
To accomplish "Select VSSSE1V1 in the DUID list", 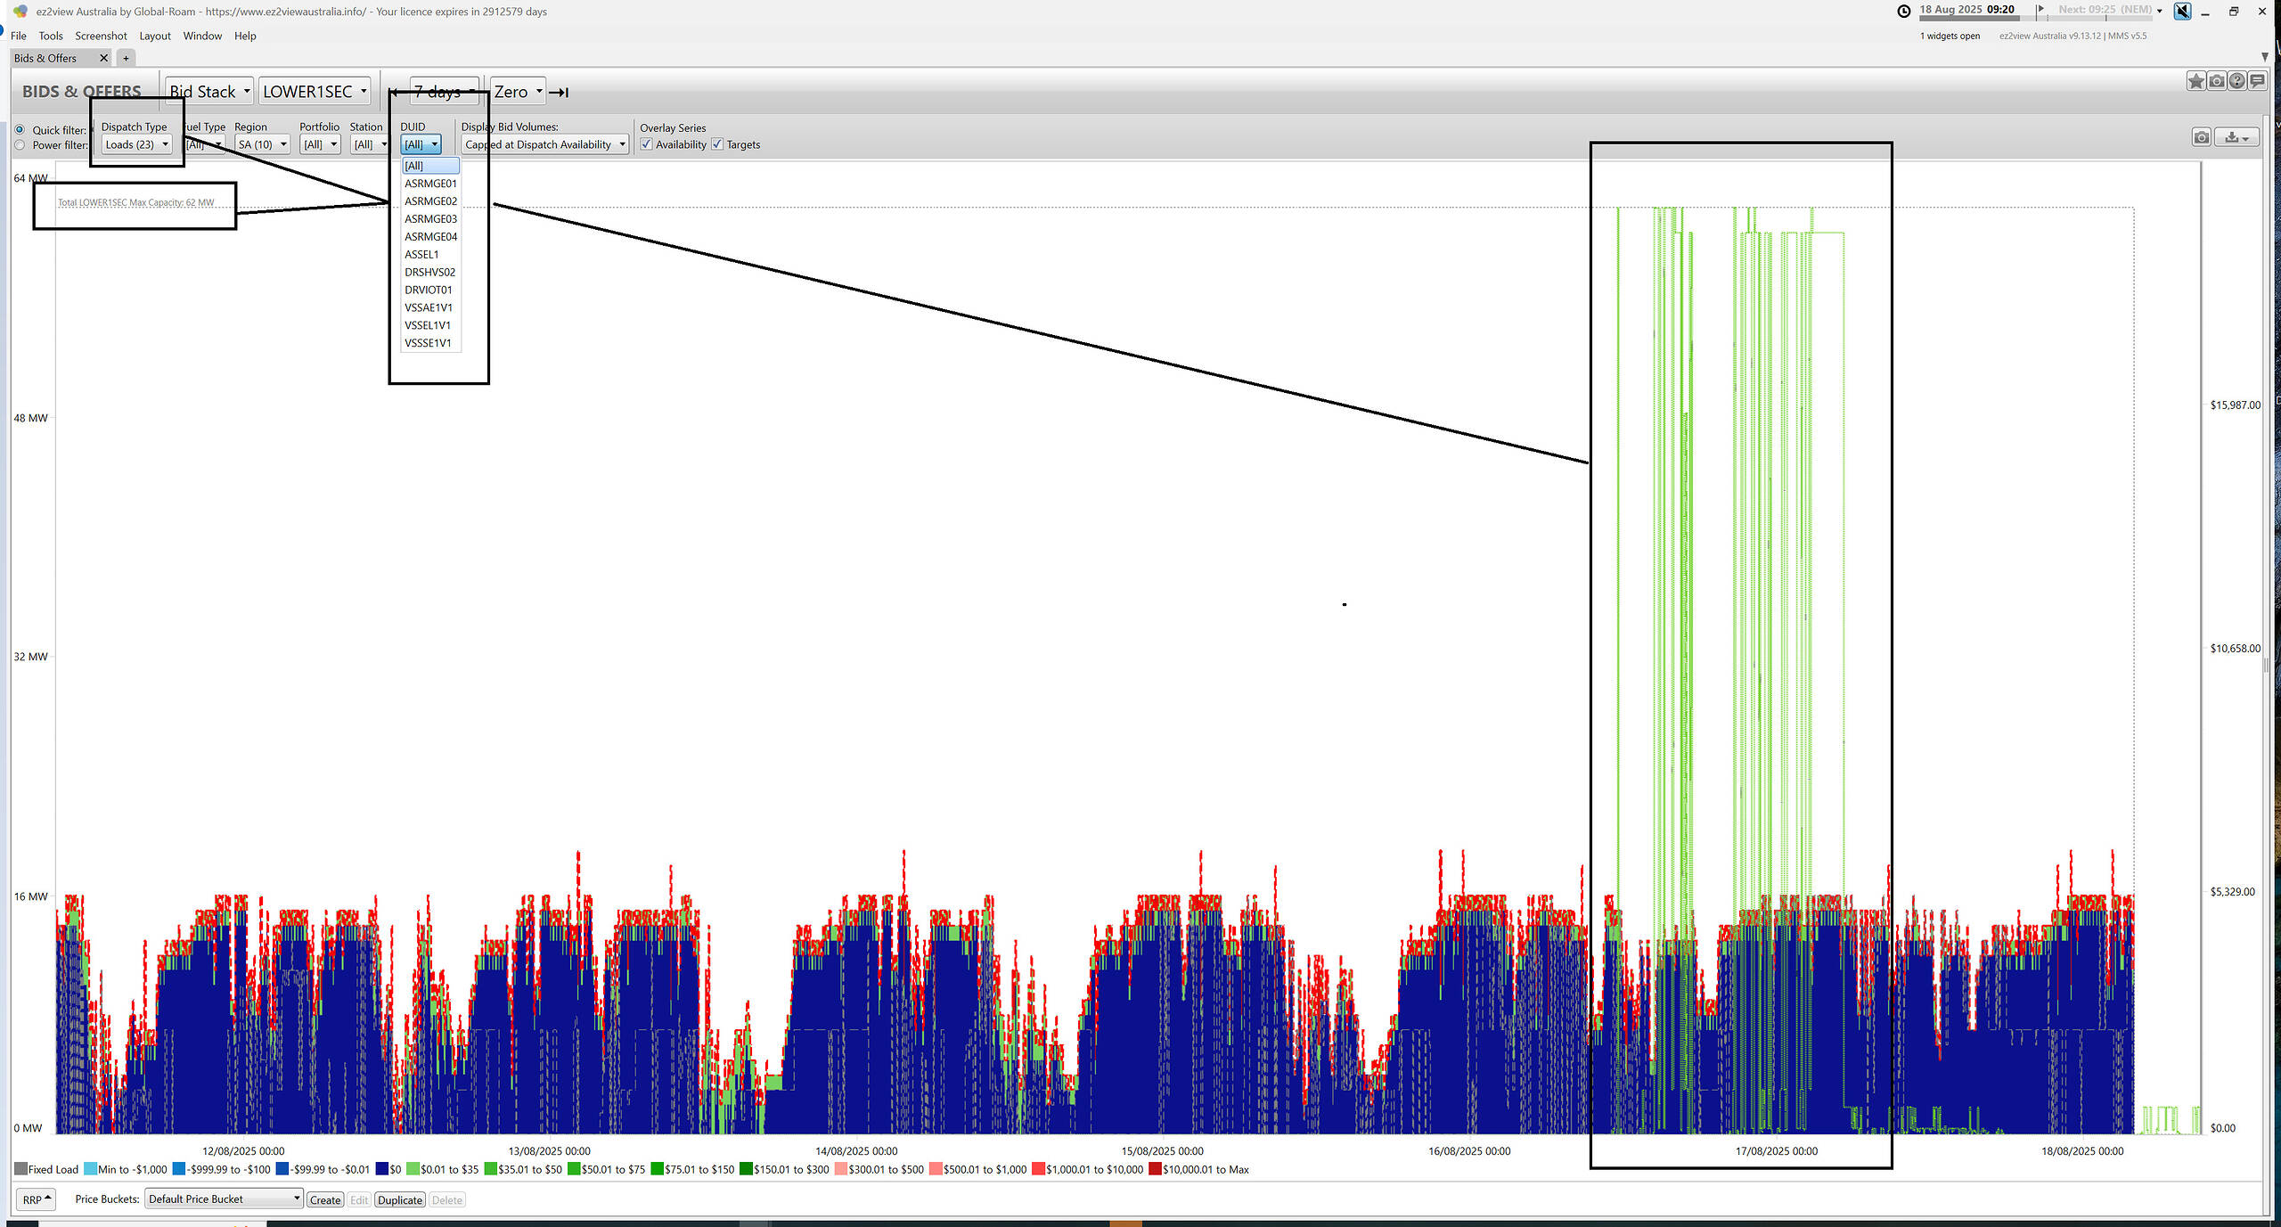I will tap(430, 343).
